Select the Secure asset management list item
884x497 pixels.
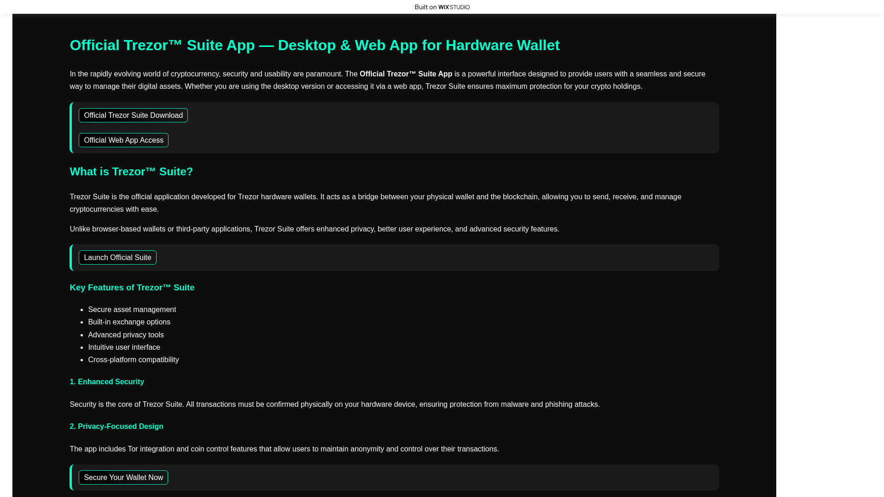pos(132,309)
